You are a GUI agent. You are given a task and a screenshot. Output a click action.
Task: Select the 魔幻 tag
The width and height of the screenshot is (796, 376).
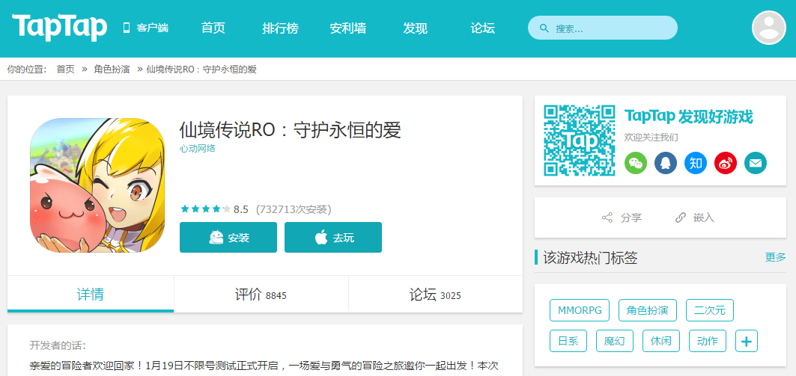pyautogui.click(x=615, y=341)
